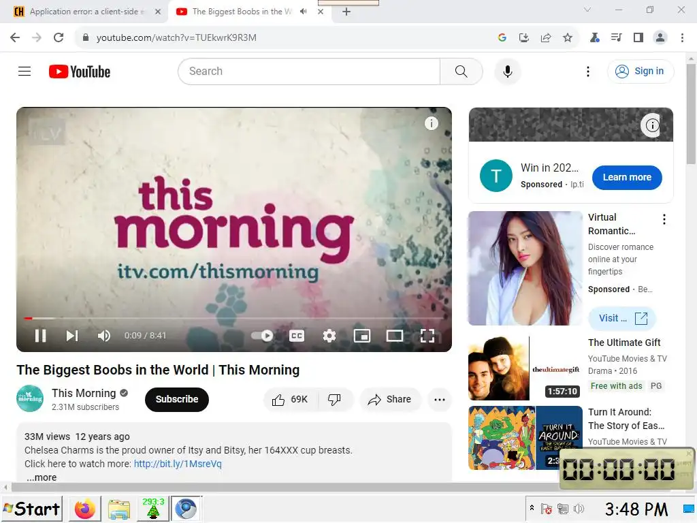This screenshot has width=697, height=523.
Task: Click video progress bar
Action: (x=234, y=319)
